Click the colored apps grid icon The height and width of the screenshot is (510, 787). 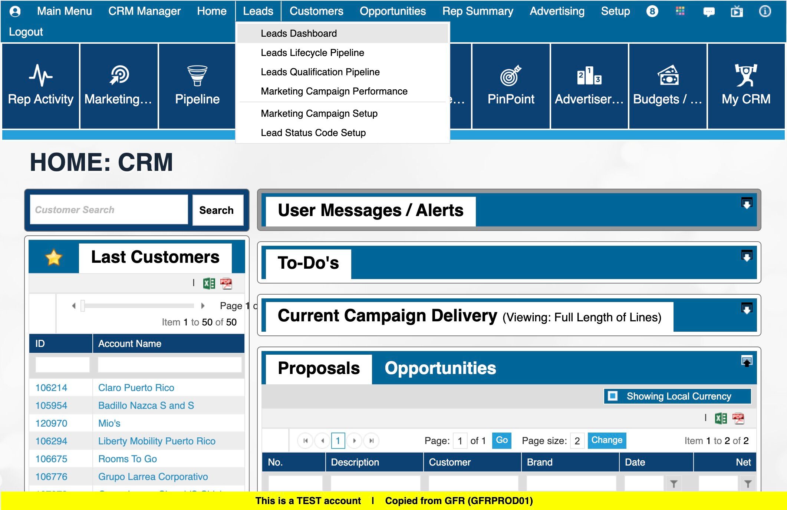(680, 11)
